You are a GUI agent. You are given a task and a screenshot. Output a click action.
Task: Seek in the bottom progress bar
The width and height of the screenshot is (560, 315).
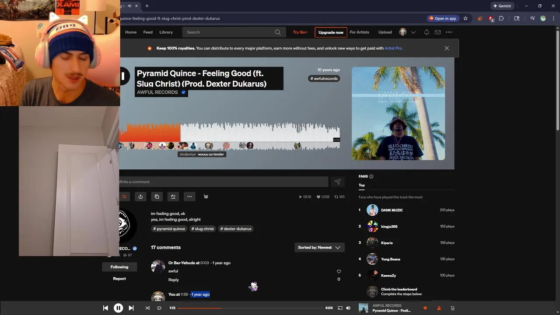click(x=250, y=308)
